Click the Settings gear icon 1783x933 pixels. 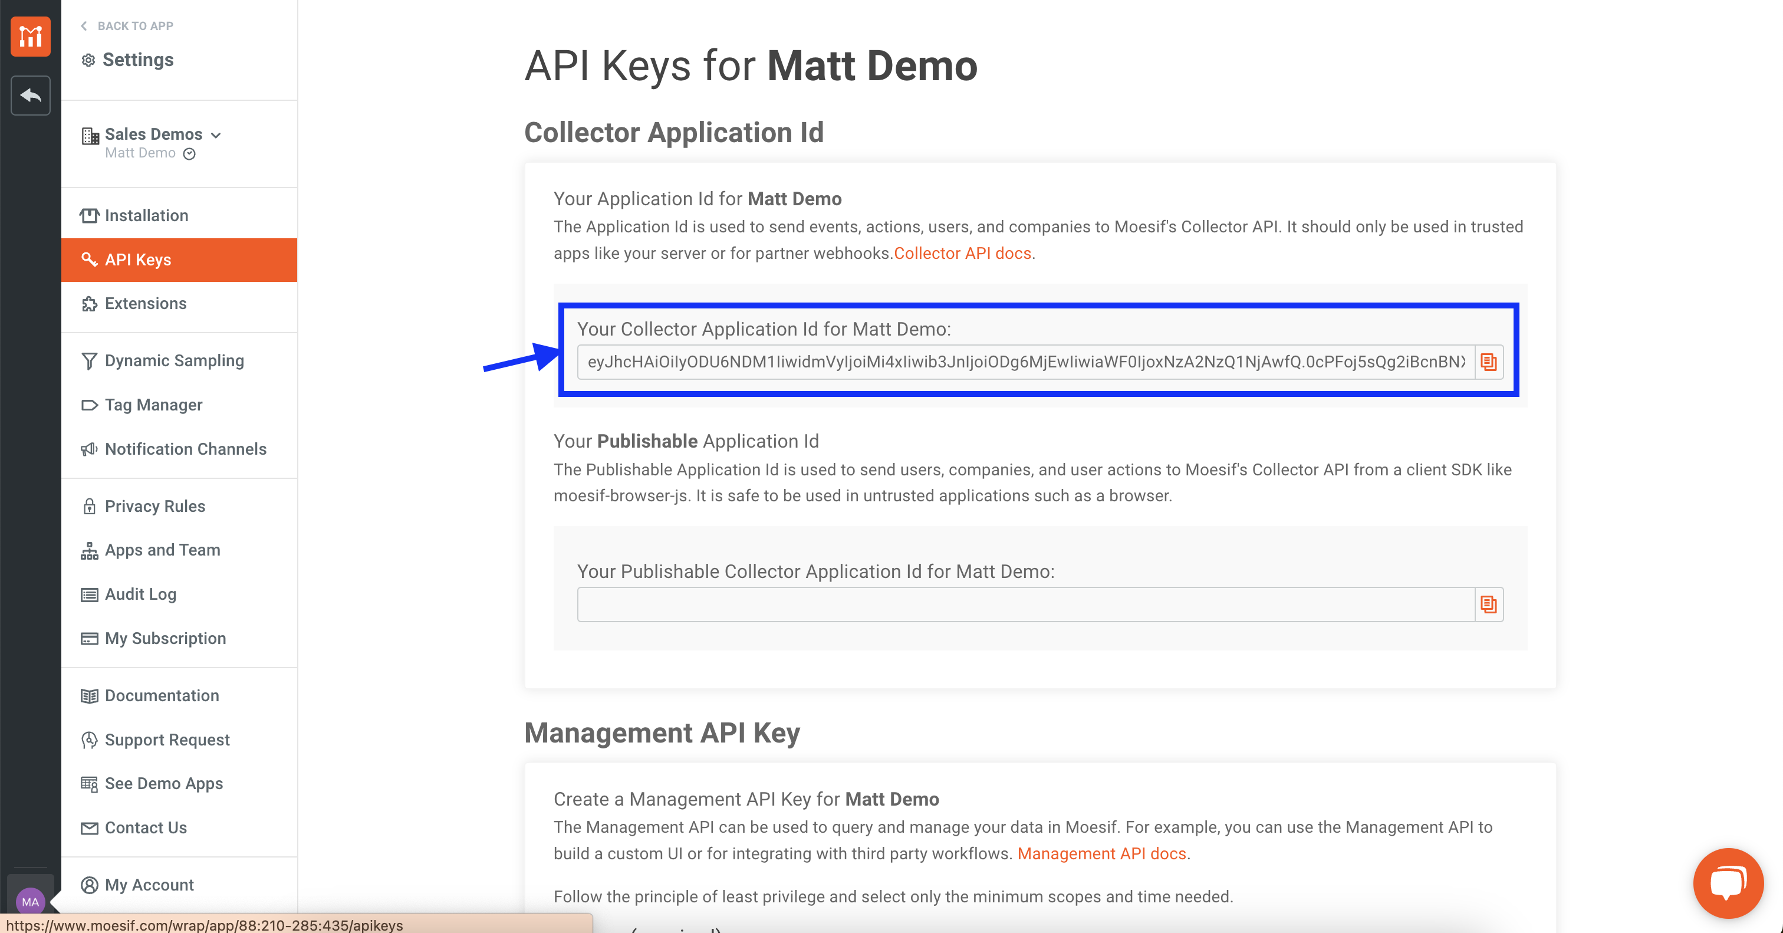88,60
